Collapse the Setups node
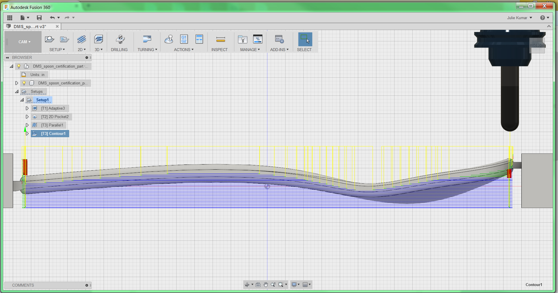Image resolution: width=558 pixels, height=293 pixels. click(17, 91)
